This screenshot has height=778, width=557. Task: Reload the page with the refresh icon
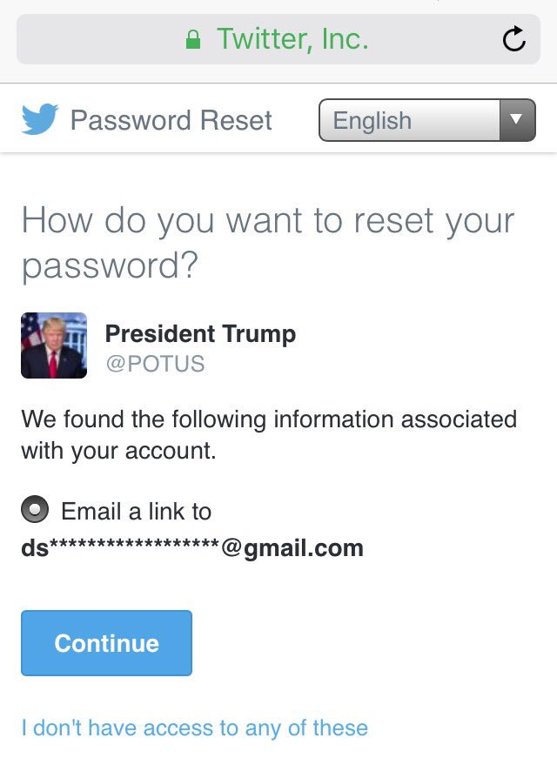(514, 39)
